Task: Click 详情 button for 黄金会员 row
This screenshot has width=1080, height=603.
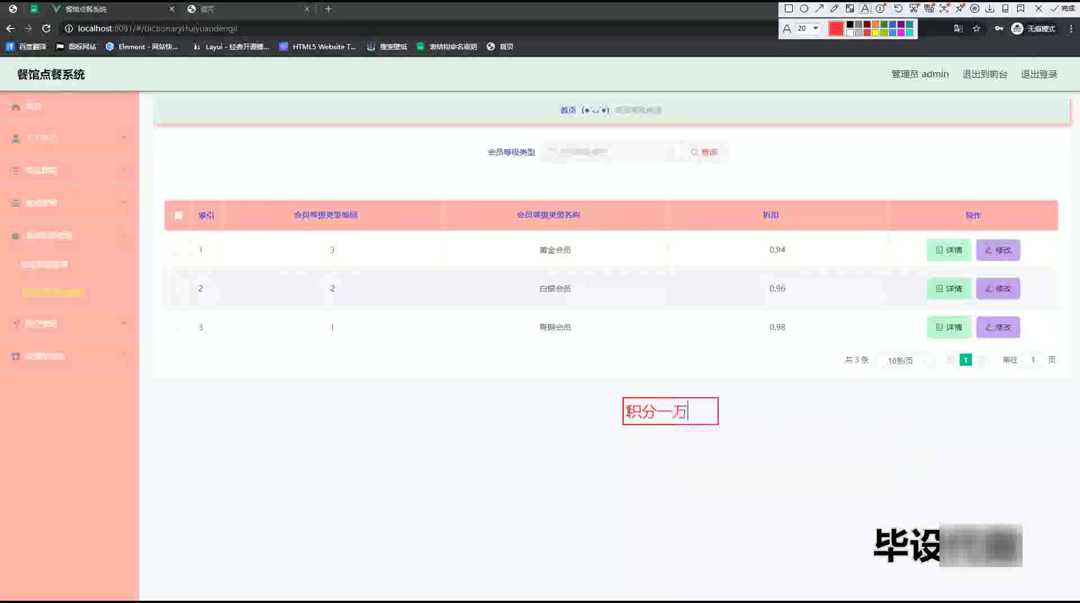Action: [949, 250]
